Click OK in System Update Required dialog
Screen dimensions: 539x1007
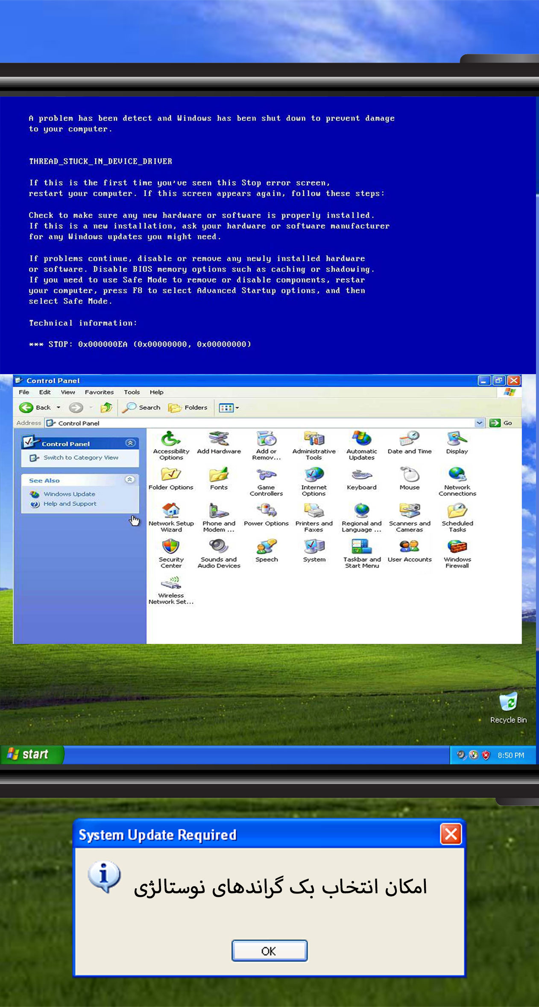(269, 951)
